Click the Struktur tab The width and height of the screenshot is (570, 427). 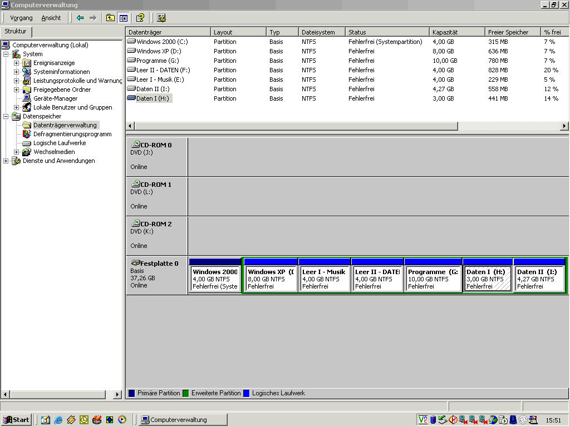pos(16,32)
